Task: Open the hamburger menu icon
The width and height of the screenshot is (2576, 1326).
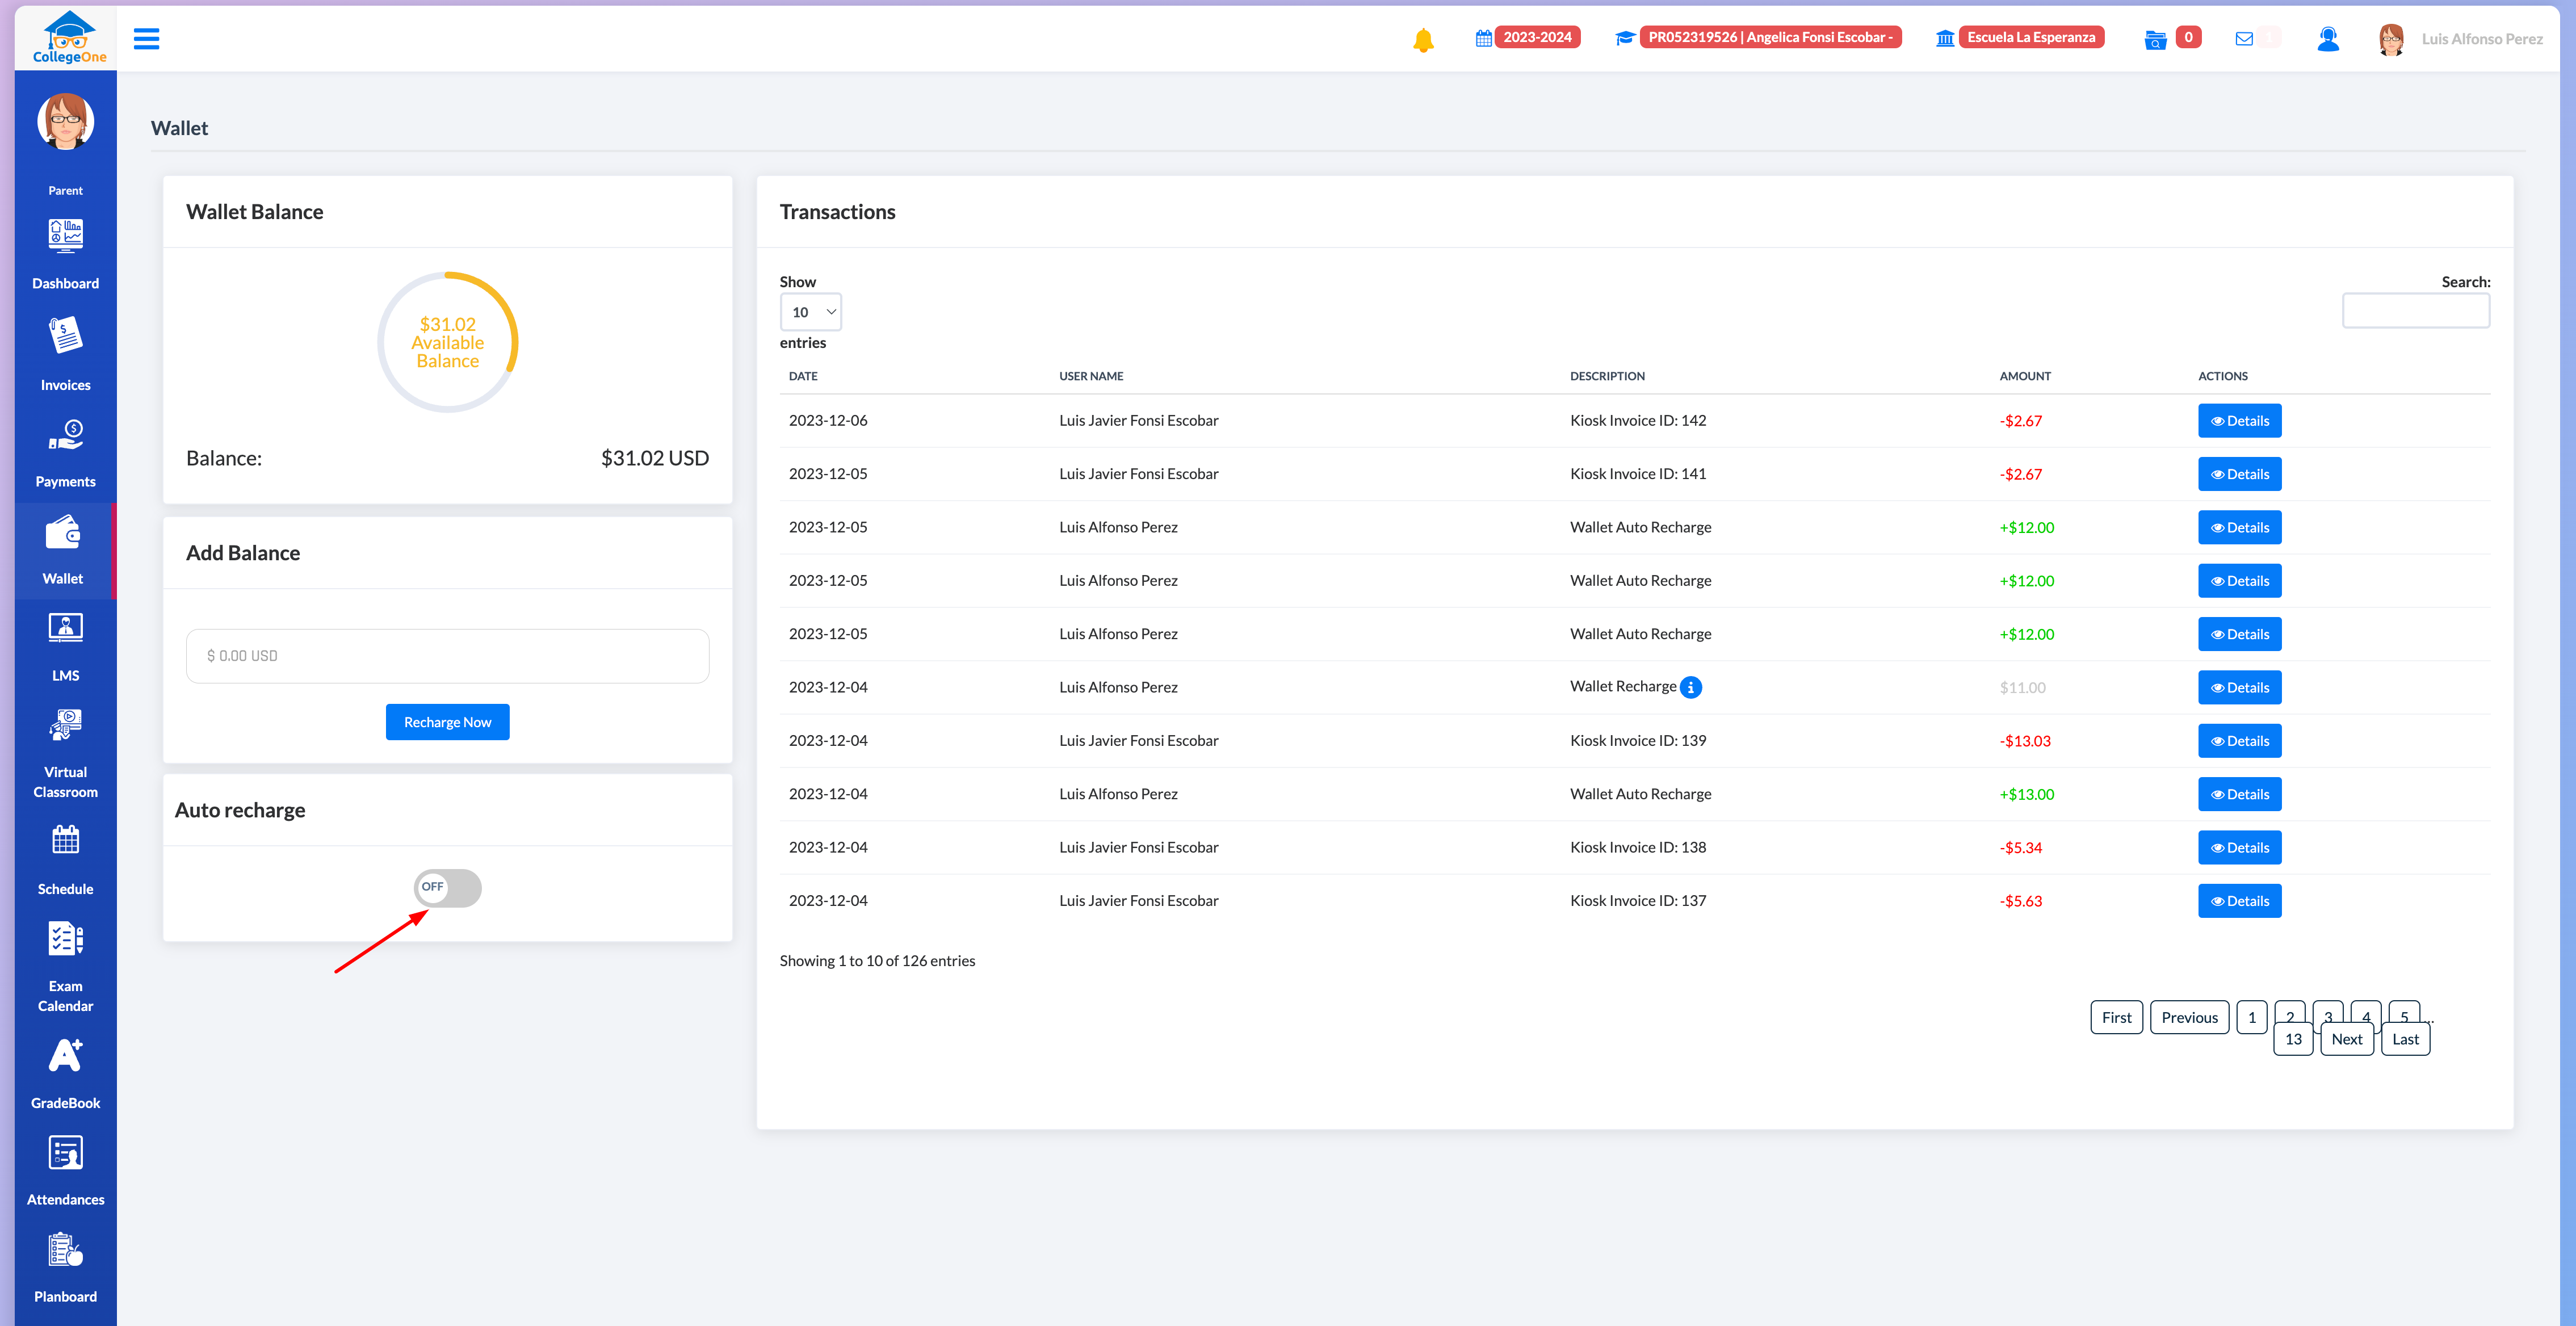Action: point(146,39)
